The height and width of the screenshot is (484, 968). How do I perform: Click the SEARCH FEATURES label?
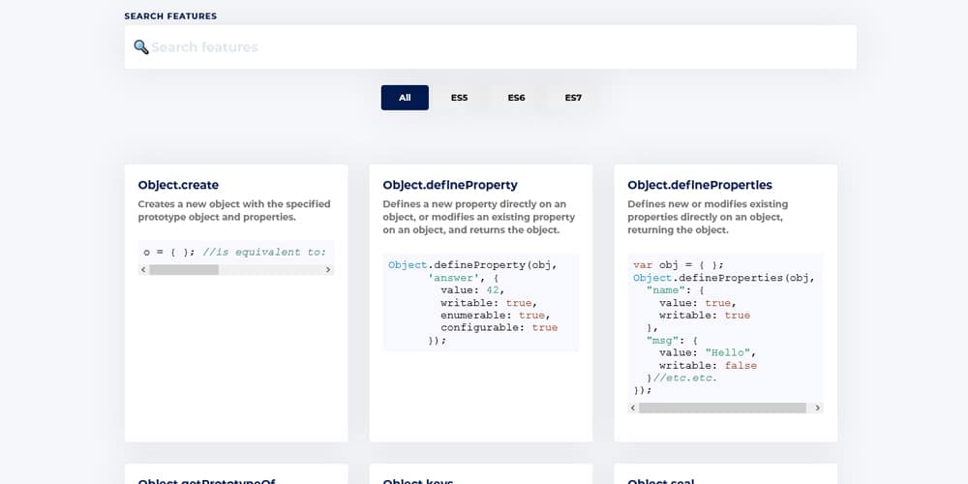click(170, 16)
